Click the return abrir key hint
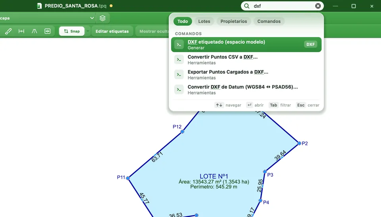This screenshot has height=217, width=381. (x=255, y=105)
